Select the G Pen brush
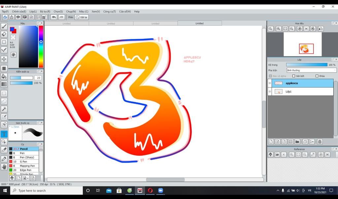The height and width of the screenshot is (199, 338). (x=24, y=161)
